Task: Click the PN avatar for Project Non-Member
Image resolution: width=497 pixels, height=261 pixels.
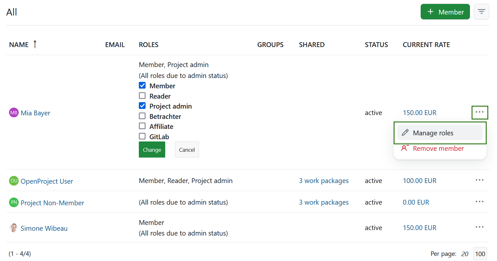Action: coord(13,202)
